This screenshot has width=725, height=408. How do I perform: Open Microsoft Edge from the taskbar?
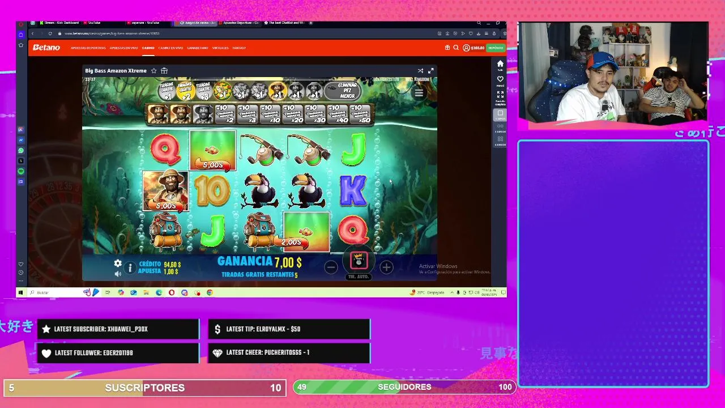[159, 292]
